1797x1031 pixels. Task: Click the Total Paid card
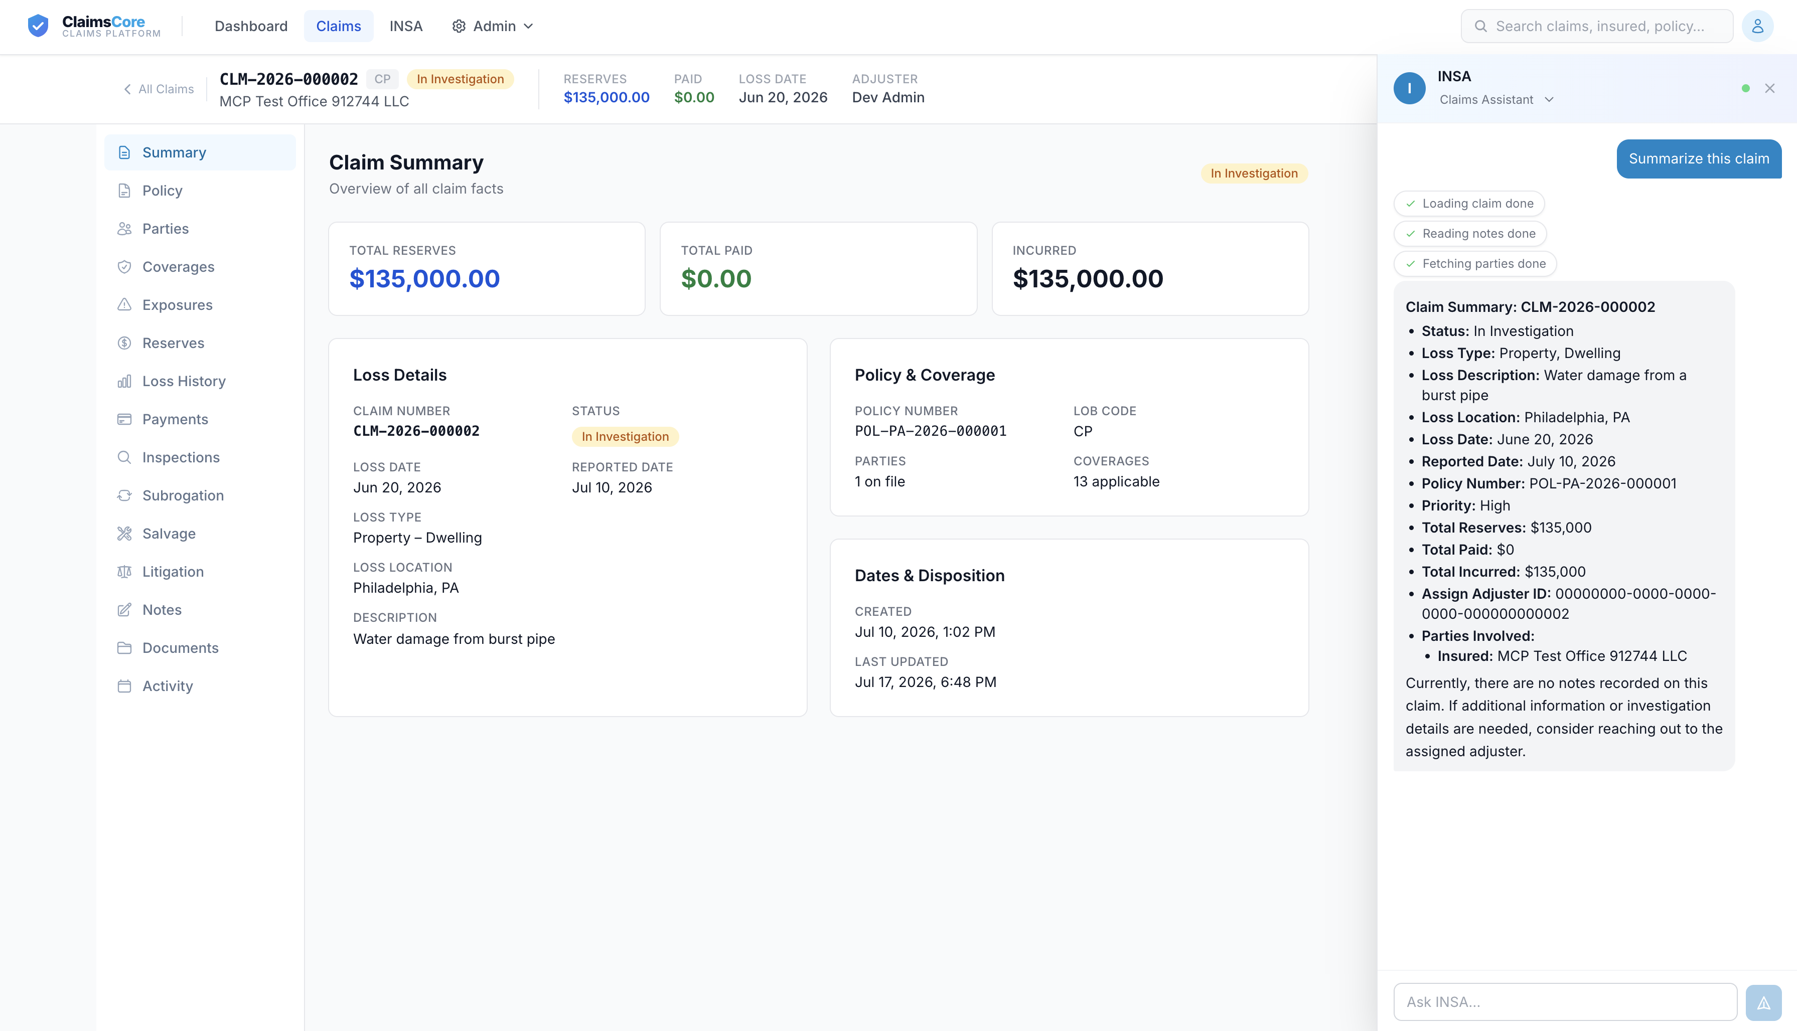(x=818, y=269)
